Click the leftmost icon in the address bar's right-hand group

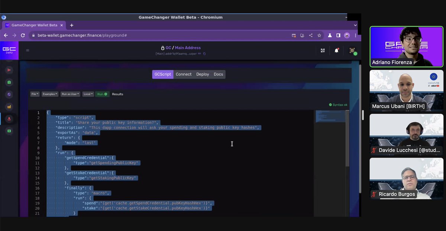pyautogui.click(x=294, y=35)
